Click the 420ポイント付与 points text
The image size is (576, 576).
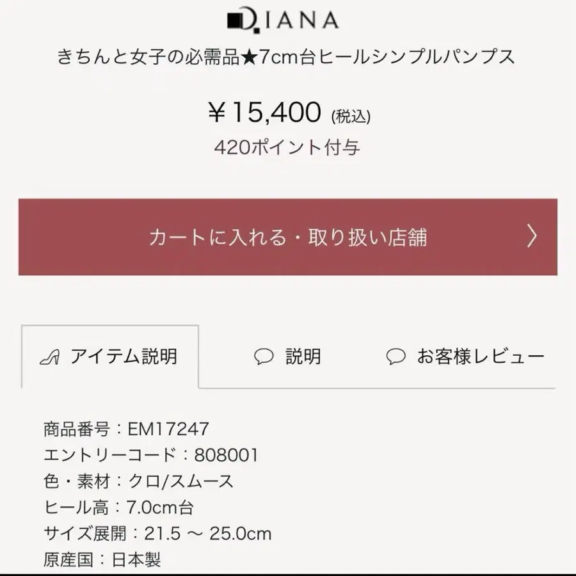pos(287,148)
